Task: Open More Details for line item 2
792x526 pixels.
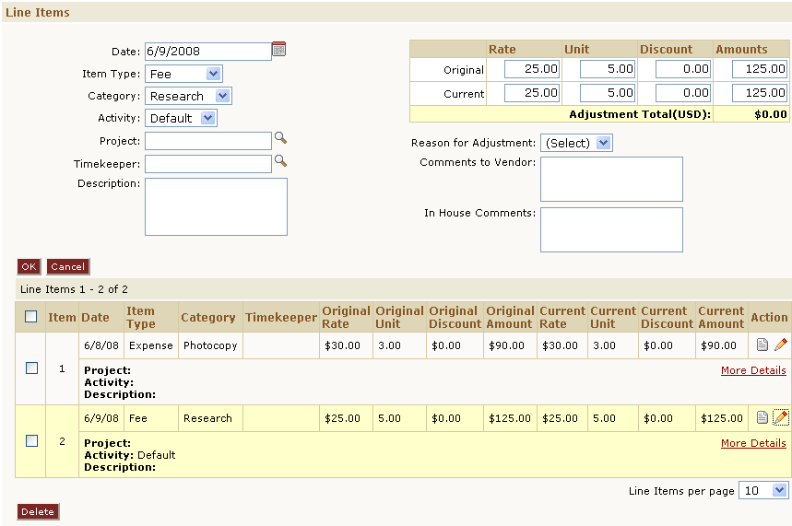Action: 753,443
